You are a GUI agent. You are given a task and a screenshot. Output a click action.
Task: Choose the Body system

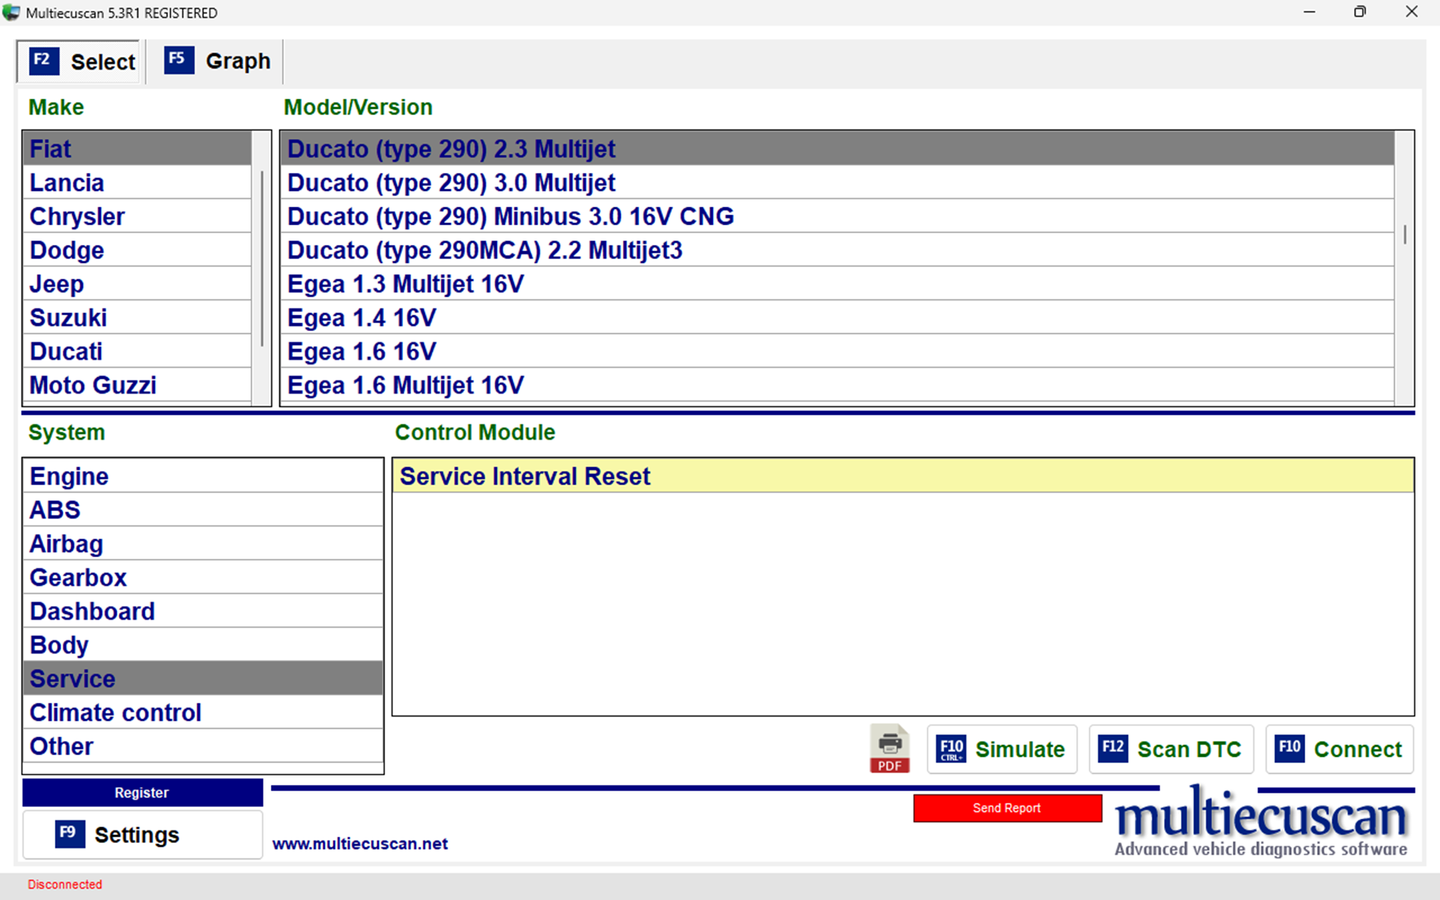pyautogui.click(x=203, y=645)
